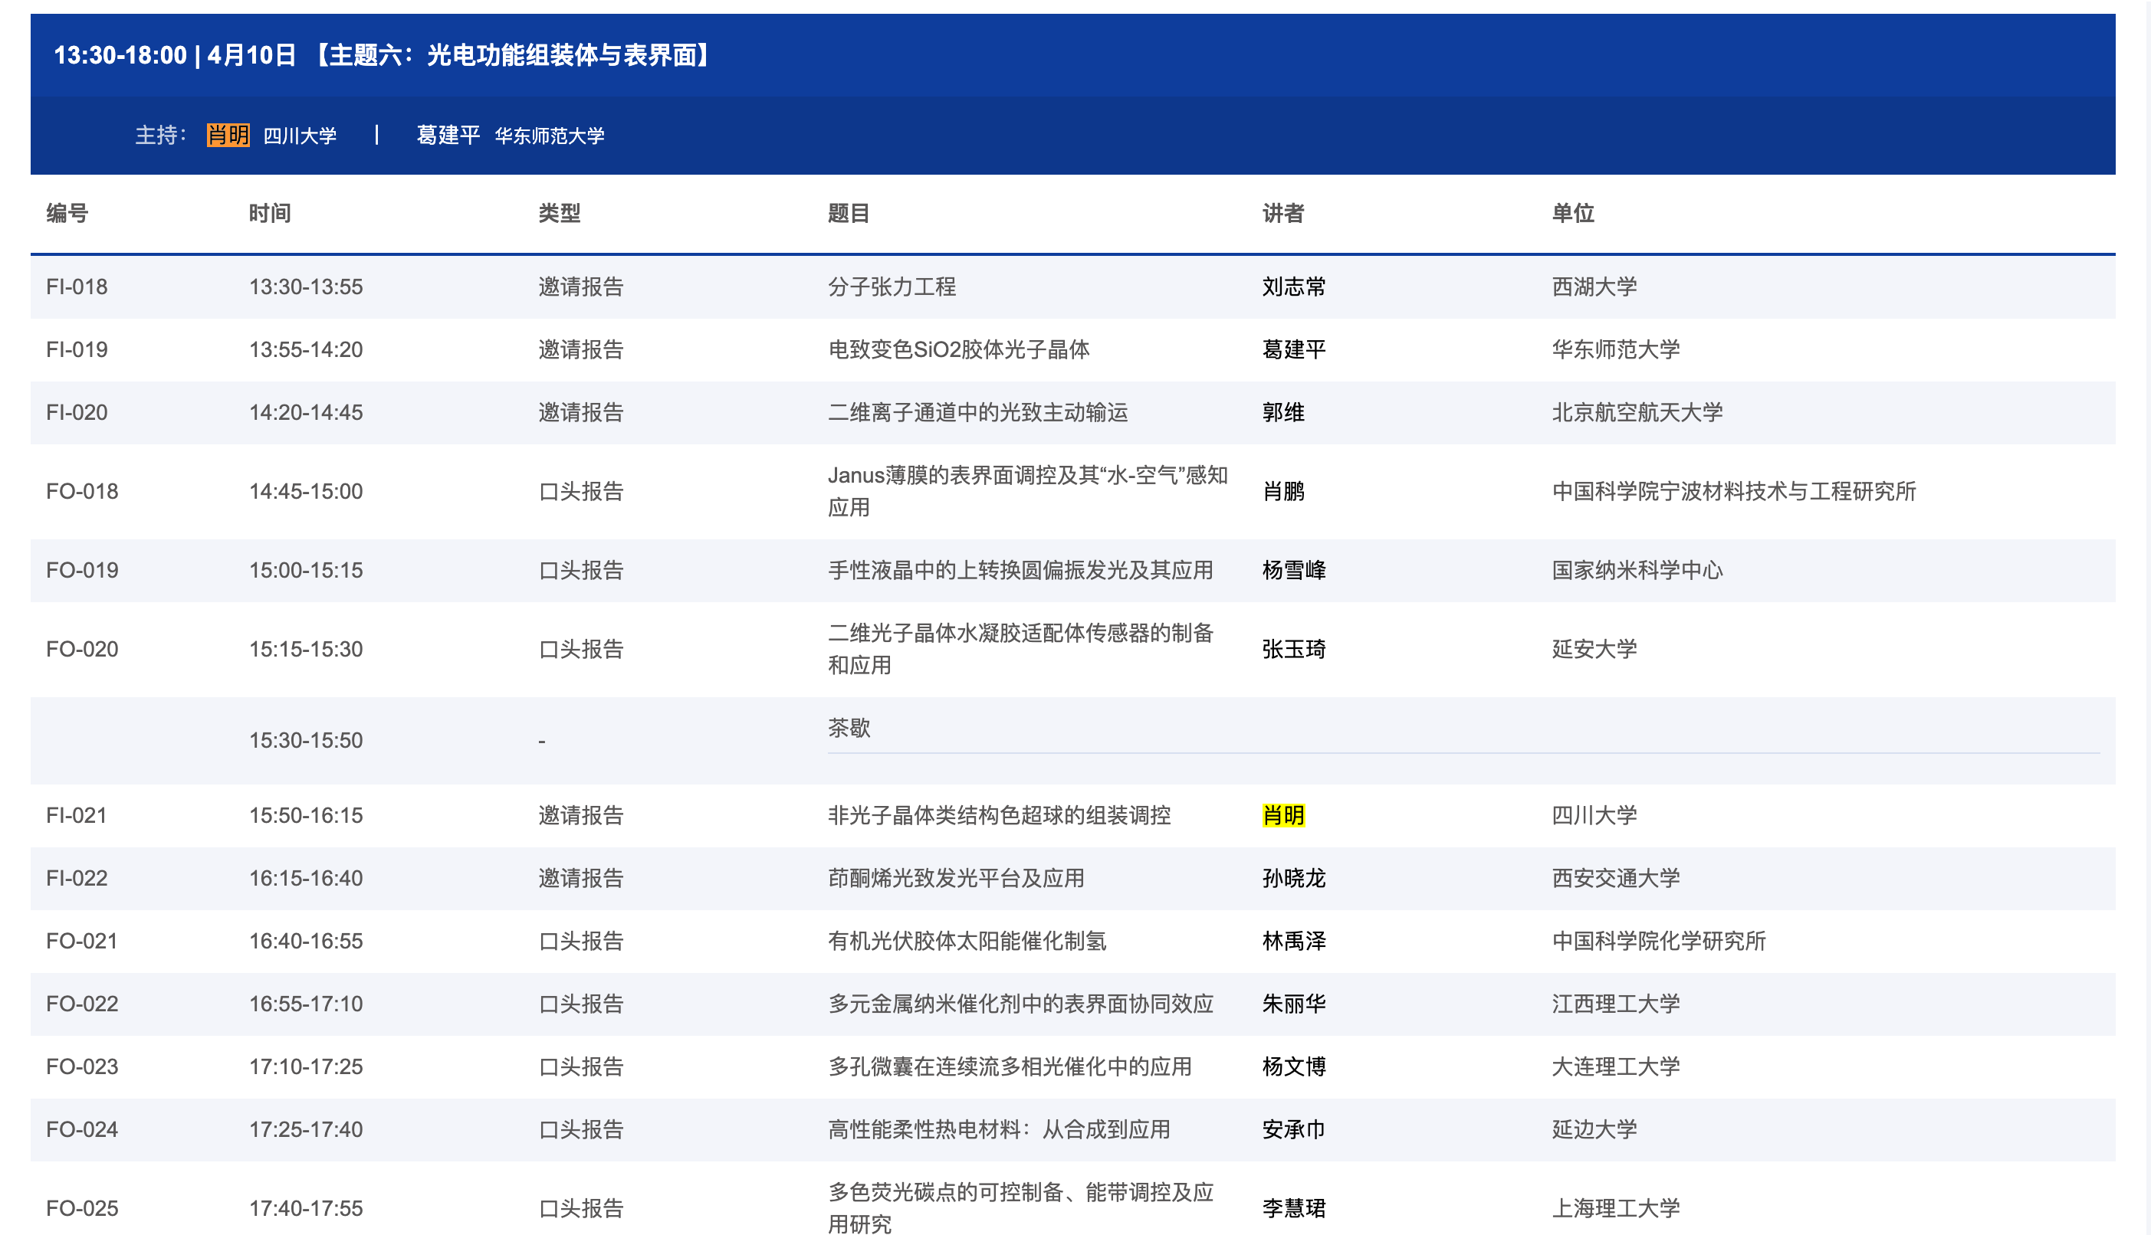The image size is (2151, 1235).
Task: Click time 13:55-14:20
Action: (305, 349)
